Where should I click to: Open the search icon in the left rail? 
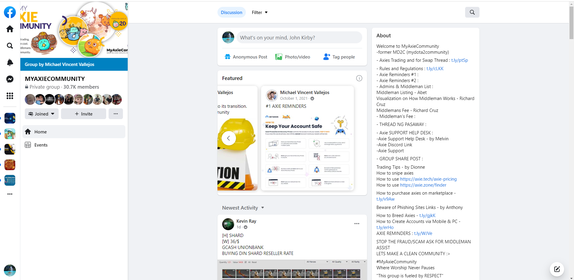coord(10,46)
